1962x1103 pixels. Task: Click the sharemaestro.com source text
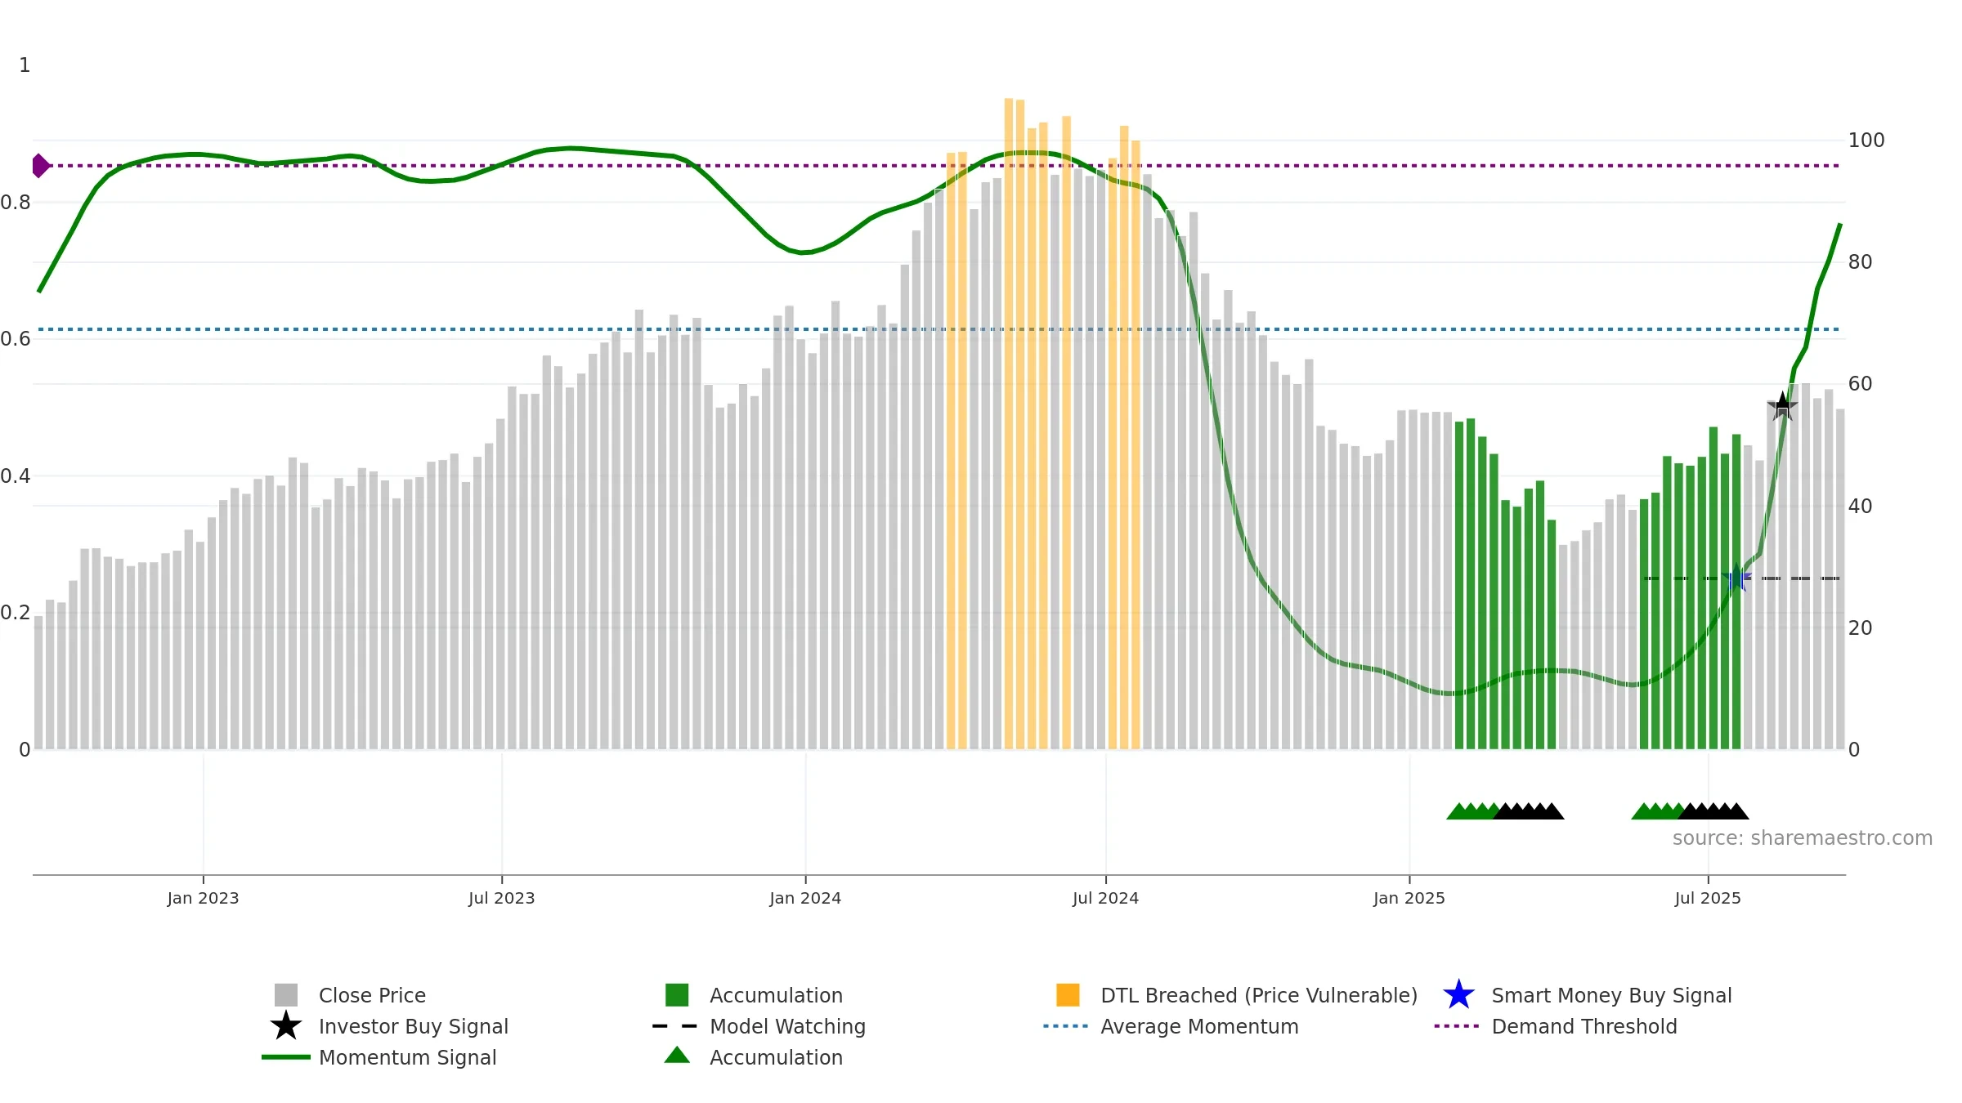pyautogui.click(x=1803, y=838)
